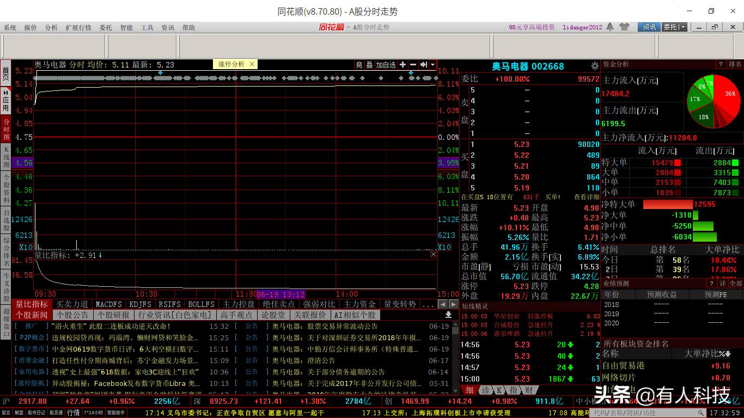Toggle 加自选 to add stock to watchlist
The height and width of the screenshot is (418, 744).
[386, 64]
